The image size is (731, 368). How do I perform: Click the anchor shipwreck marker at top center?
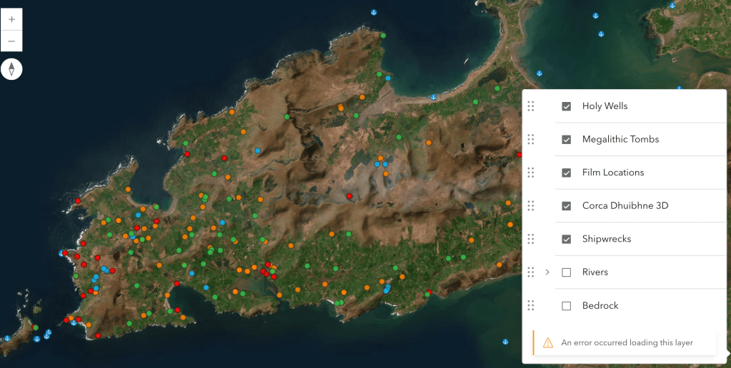[x=373, y=12]
